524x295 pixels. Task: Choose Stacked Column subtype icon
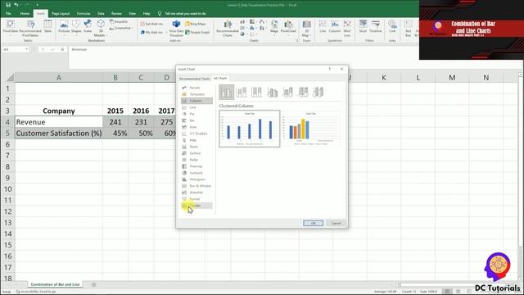tap(242, 92)
